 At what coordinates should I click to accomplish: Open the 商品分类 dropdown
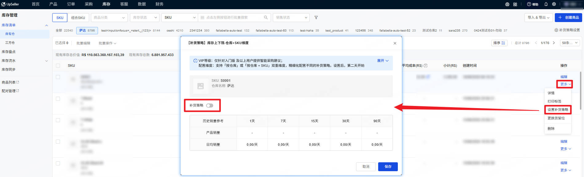coord(109,17)
